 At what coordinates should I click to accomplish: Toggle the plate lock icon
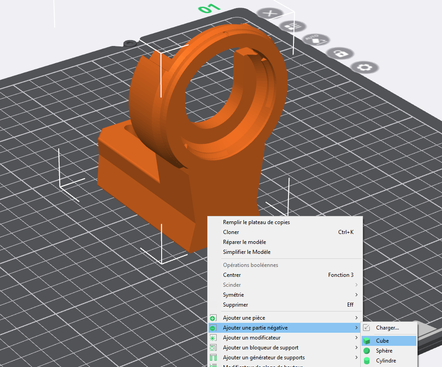[340, 53]
